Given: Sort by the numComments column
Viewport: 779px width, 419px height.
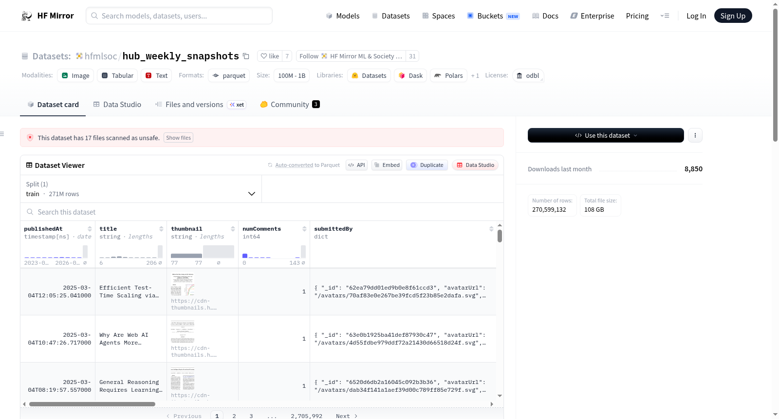Looking at the screenshot, I should tap(304, 229).
